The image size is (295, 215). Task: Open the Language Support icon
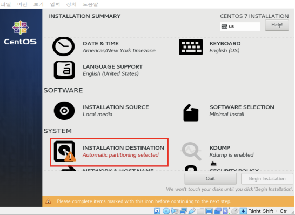64,70
